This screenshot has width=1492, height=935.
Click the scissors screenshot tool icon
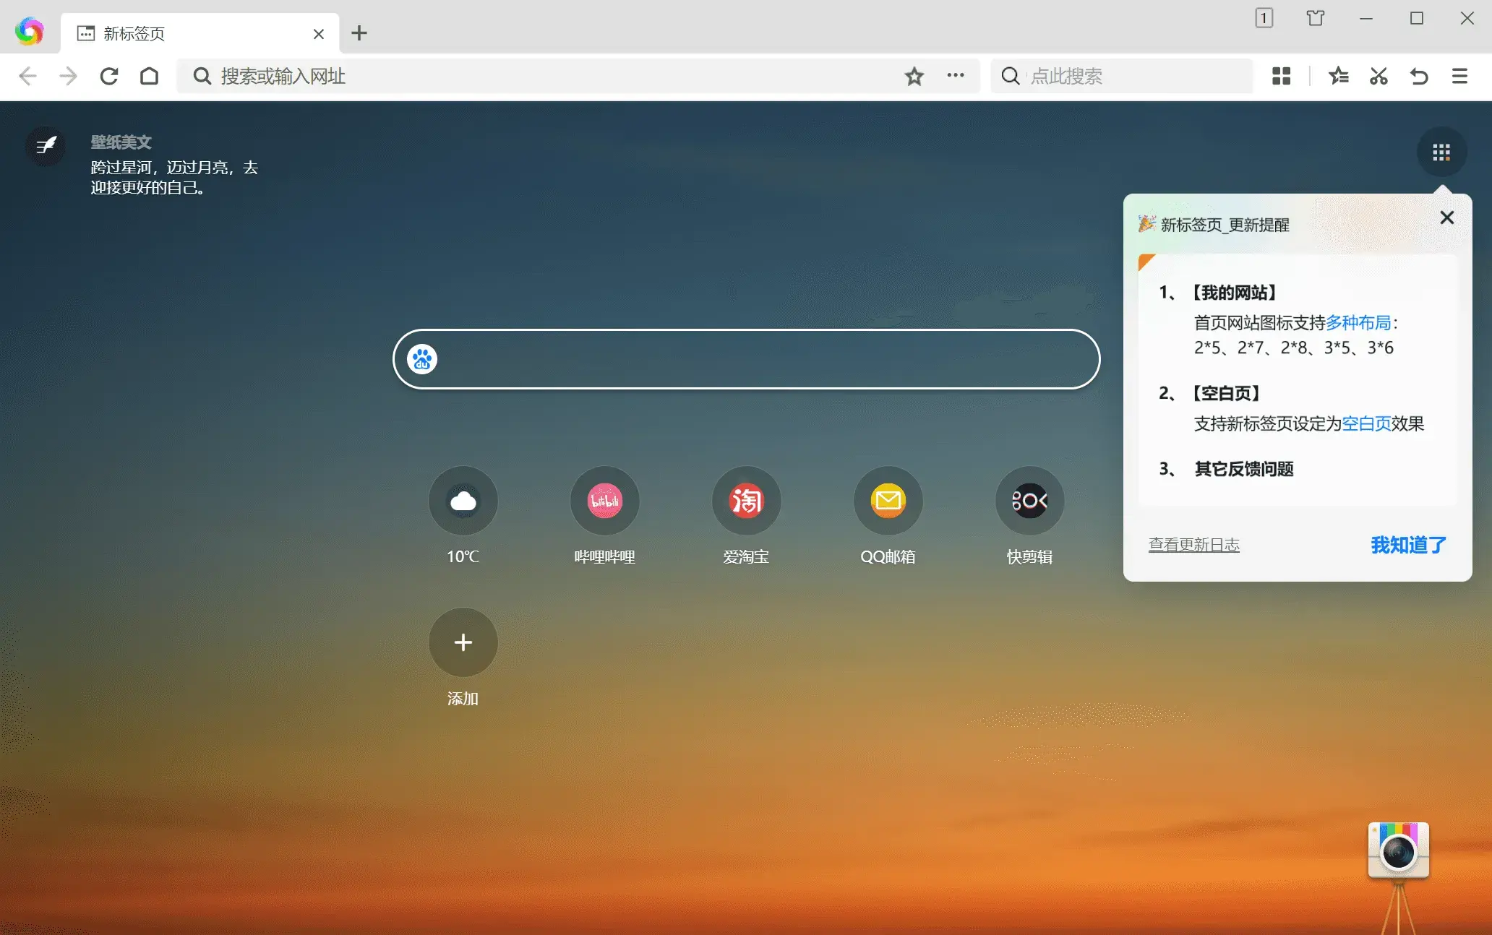(x=1379, y=76)
